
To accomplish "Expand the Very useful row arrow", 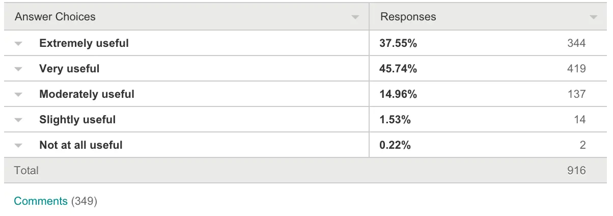I will pos(18,69).
